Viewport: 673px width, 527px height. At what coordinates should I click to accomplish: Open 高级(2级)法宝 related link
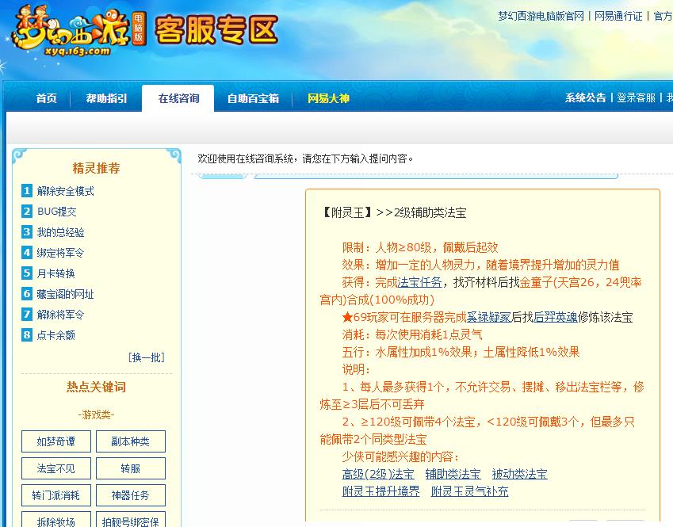coord(378,474)
